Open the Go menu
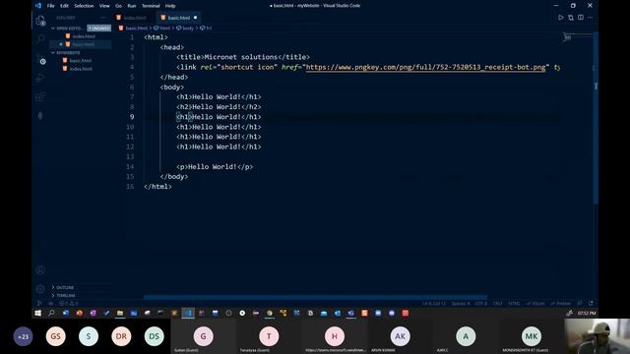Viewport: 630px width, 354px height. (x=118, y=6)
